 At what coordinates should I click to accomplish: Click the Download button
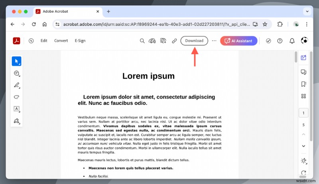(194, 41)
